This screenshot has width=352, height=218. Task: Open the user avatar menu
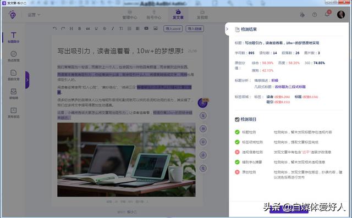tap(341, 15)
